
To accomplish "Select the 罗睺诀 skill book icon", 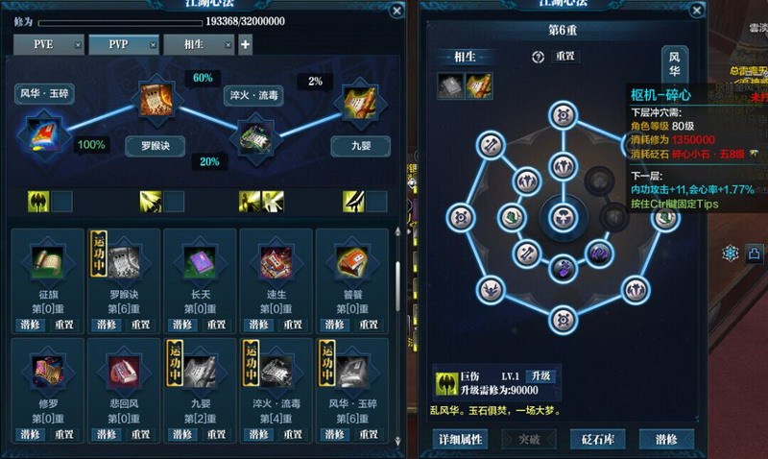I will (x=124, y=262).
